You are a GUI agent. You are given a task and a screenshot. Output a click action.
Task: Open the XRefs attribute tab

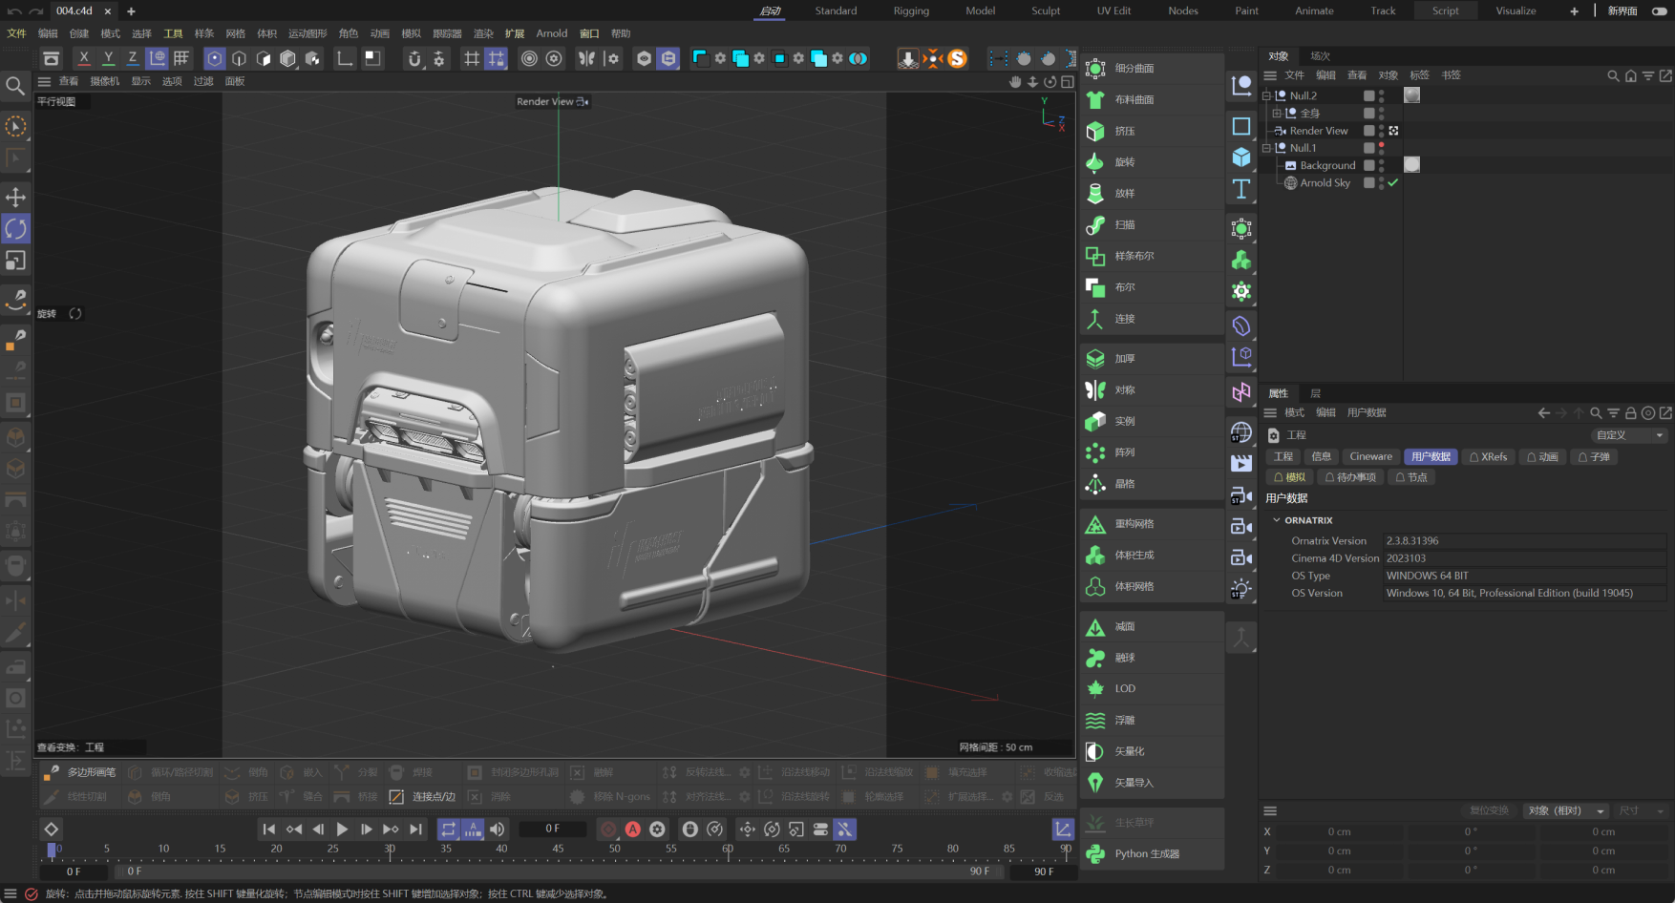(1489, 457)
